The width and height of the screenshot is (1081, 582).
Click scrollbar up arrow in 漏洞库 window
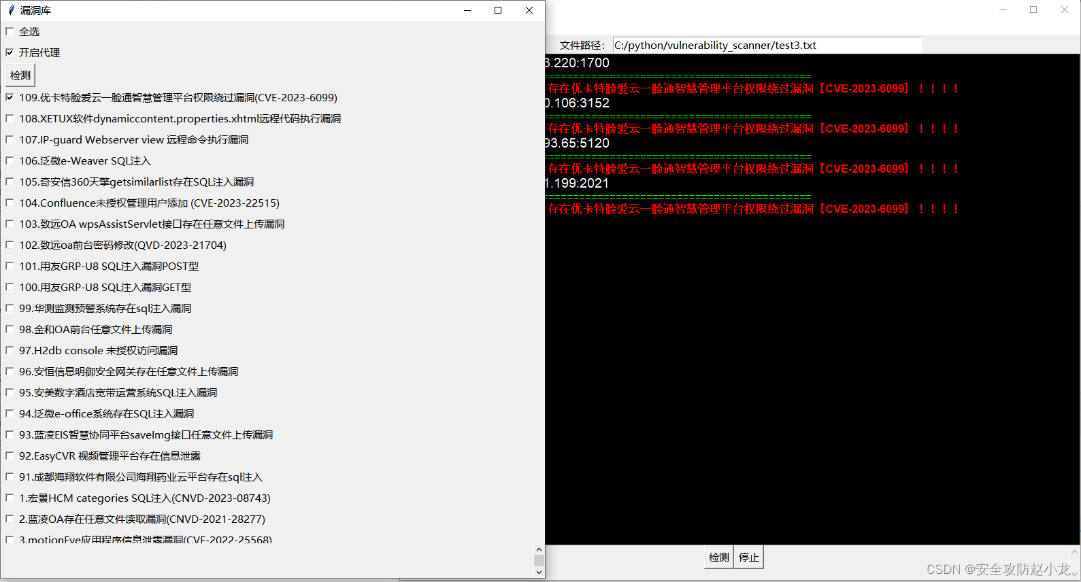539,549
